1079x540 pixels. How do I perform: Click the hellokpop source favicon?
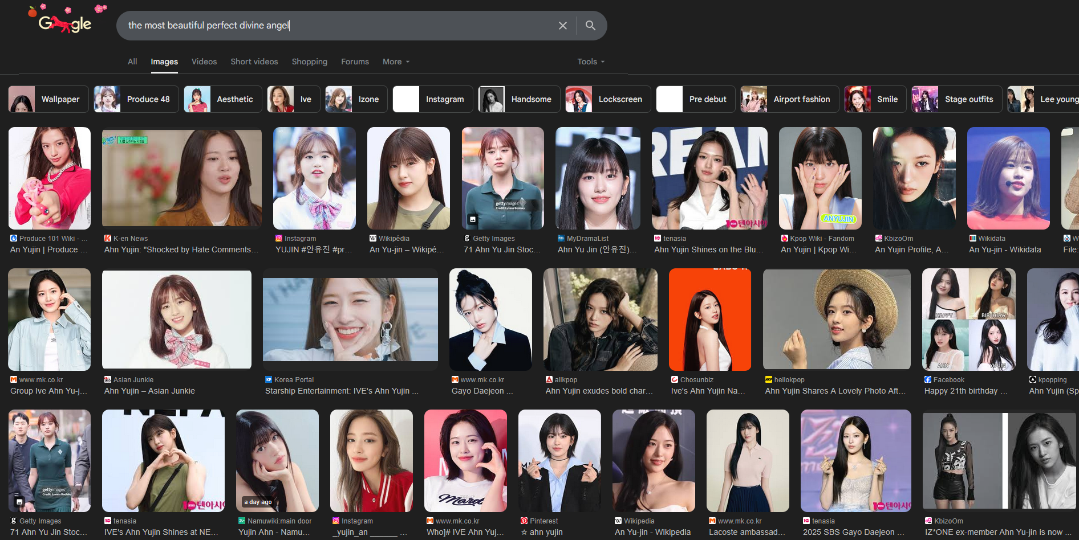click(769, 379)
